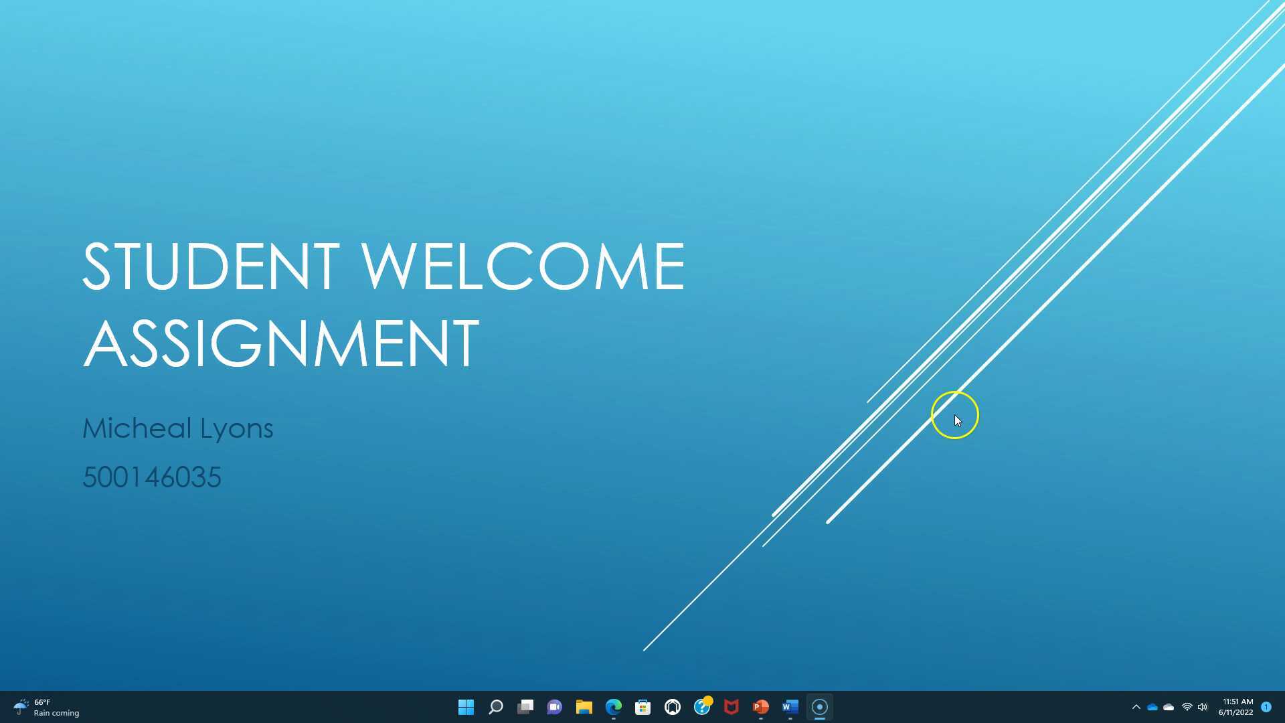1285x723 pixels.
Task: Switch to the running PowerPoint app
Action: 760,707
